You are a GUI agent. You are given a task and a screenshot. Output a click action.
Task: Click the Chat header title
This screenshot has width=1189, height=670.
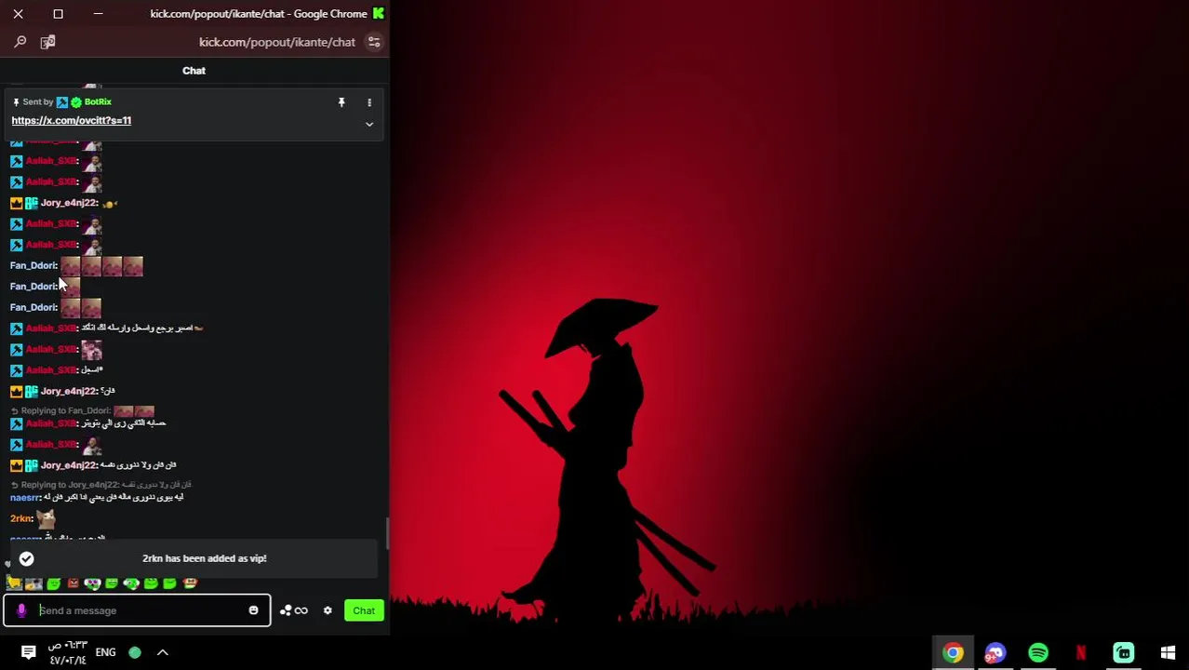coord(194,71)
